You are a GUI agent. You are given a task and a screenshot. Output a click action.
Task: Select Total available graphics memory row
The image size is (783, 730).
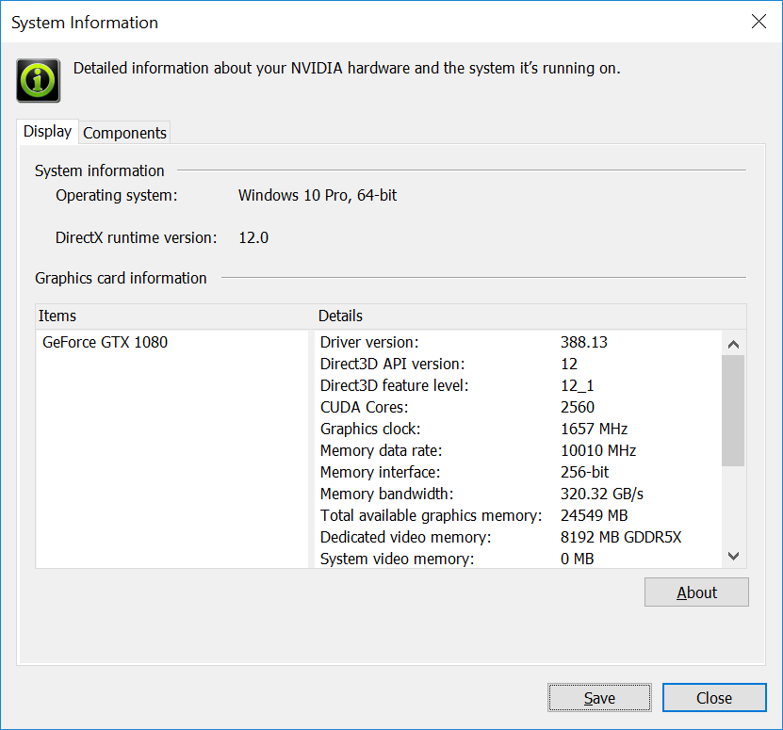(x=518, y=515)
